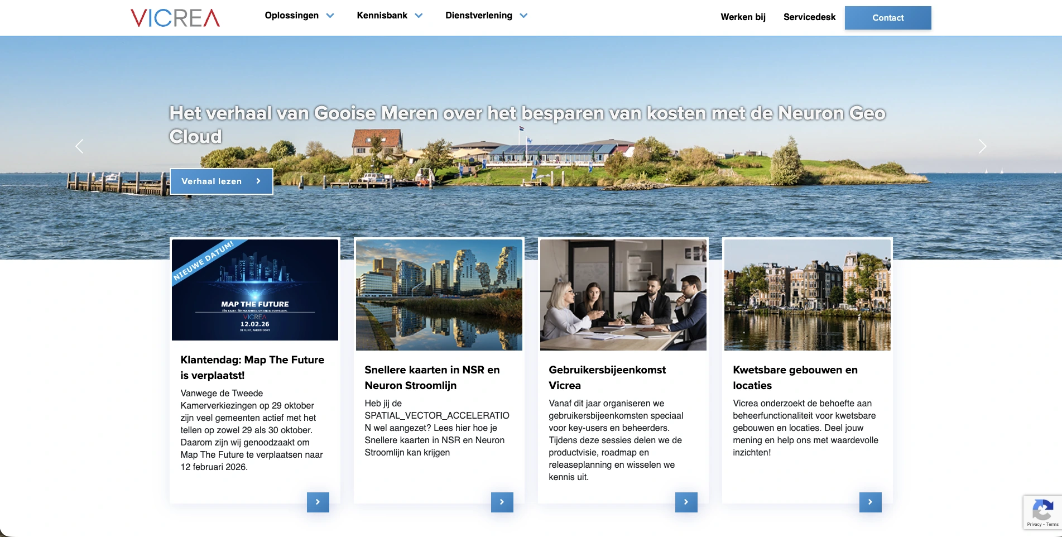Open Gebruikersbijeenkomst card arrow button
The width and height of the screenshot is (1062, 537).
click(x=686, y=502)
